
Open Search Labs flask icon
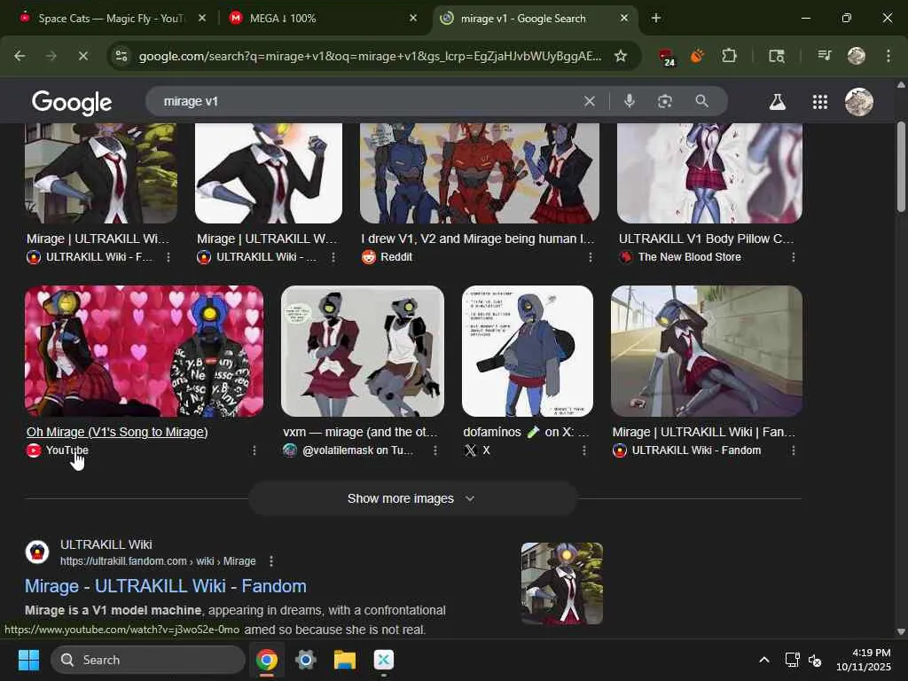click(777, 102)
